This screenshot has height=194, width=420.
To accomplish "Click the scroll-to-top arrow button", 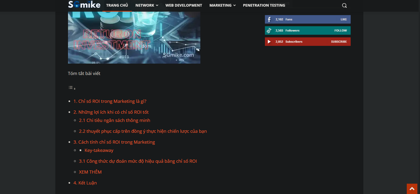I will coord(412,189).
